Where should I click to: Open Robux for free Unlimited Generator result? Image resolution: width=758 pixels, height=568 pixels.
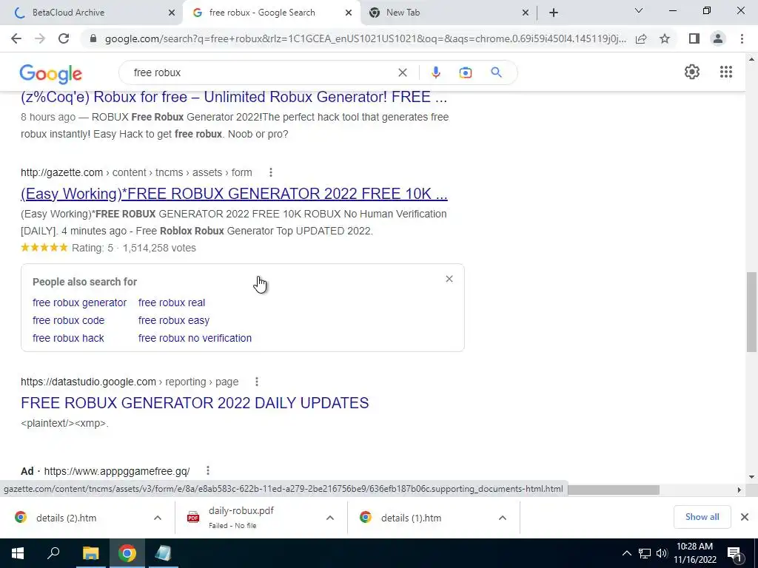tap(234, 97)
